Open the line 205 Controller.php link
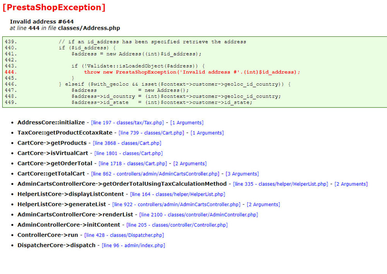 pos(177,225)
